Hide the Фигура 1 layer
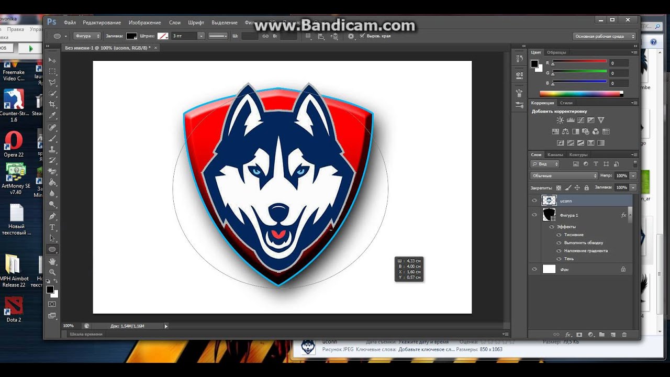670x377 pixels. (x=534, y=215)
